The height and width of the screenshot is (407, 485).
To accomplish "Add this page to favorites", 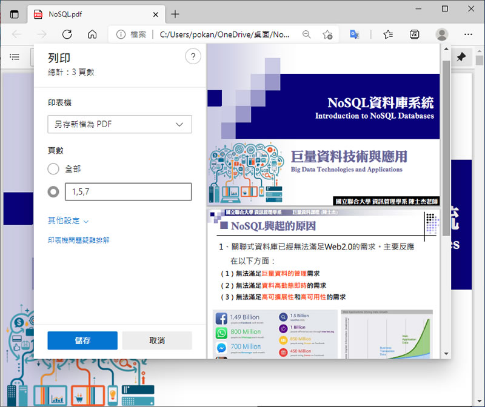I will point(327,35).
